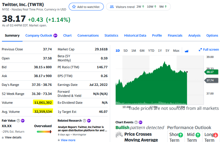Click the Add to watchlist button
The width and height of the screenshot is (220, 142).
tap(86, 7)
